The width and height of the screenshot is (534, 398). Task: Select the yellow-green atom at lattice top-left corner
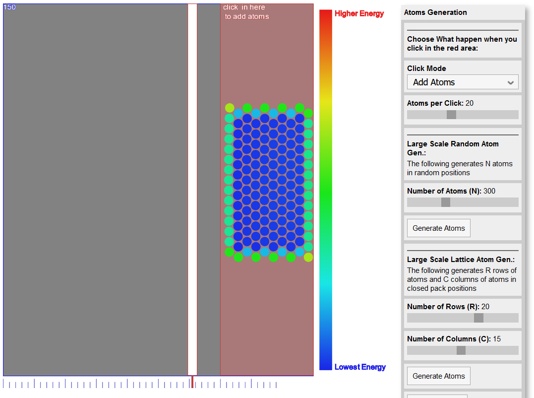230,108
